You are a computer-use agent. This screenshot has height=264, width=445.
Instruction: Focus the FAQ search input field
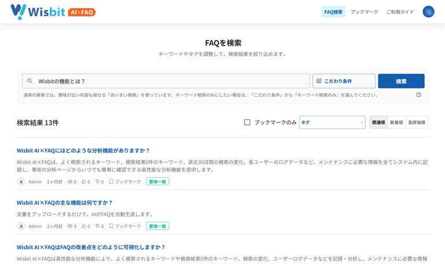click(x=166, y=81)
